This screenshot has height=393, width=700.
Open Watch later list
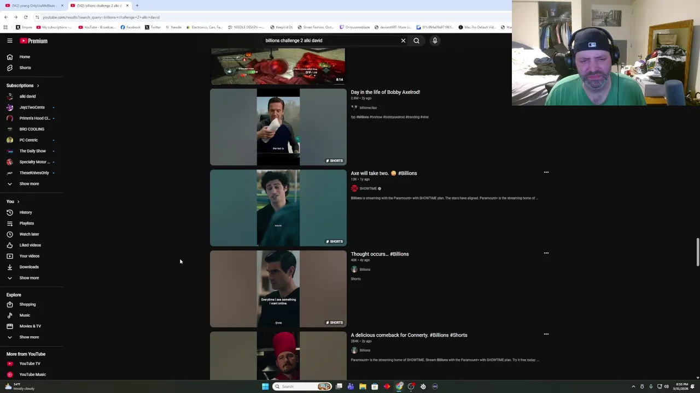pos(29,234)
